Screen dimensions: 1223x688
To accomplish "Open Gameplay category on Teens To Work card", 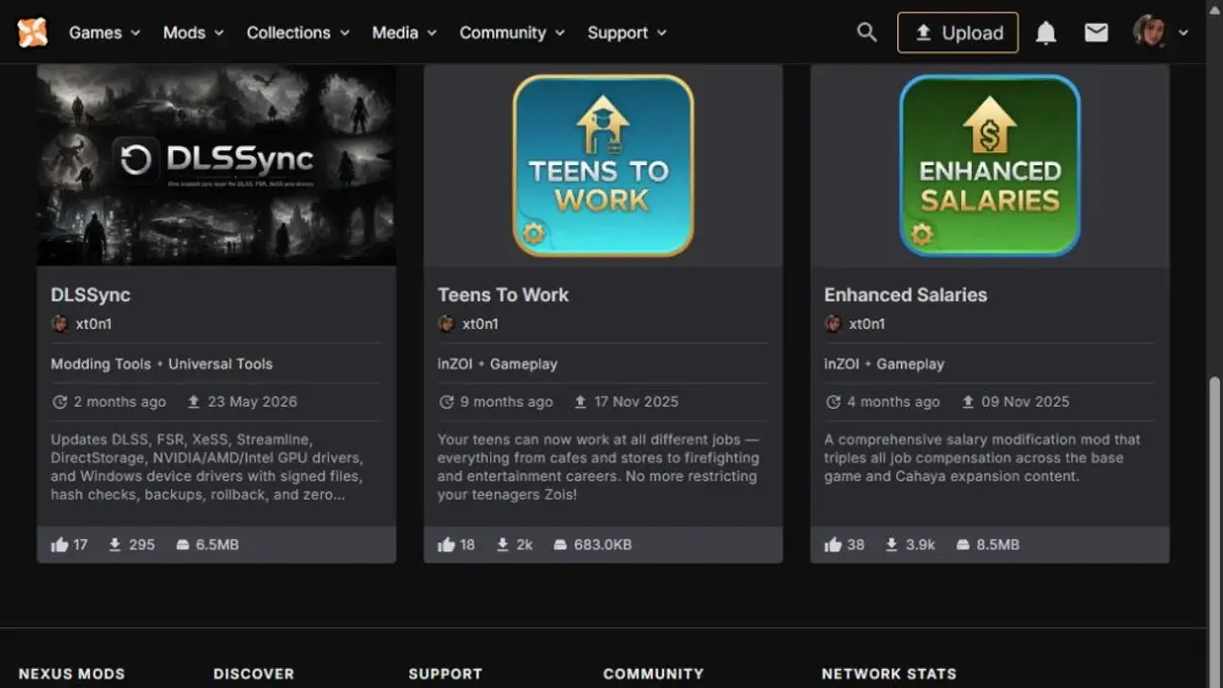I will pos(524,364).
